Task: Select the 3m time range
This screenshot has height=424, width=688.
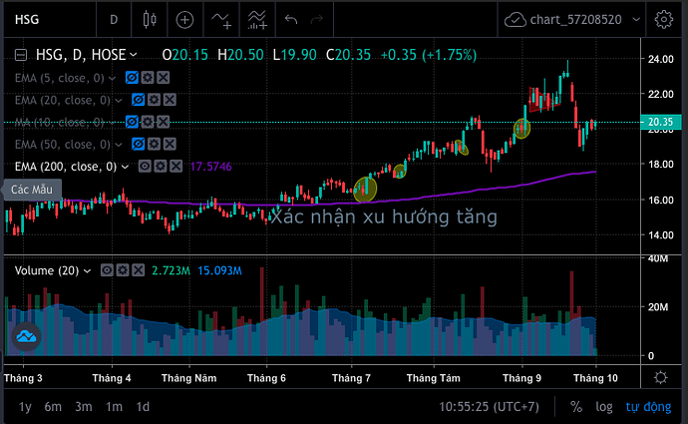Action: (84, 407)
